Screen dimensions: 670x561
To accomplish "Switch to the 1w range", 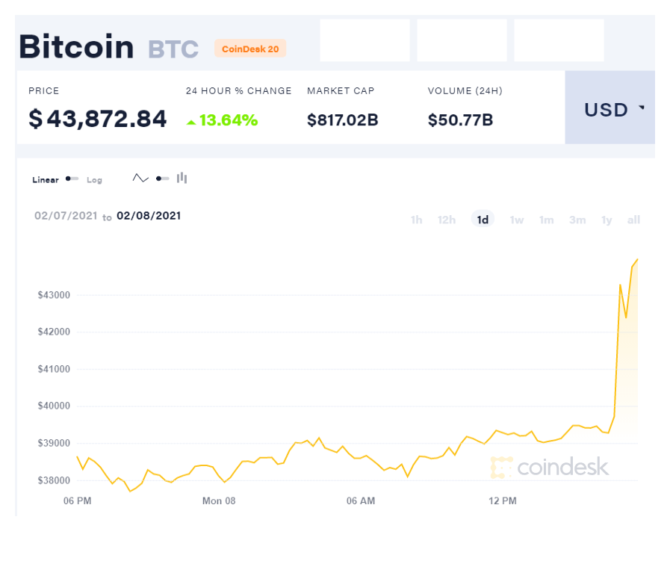I will [x=516, y=220].
